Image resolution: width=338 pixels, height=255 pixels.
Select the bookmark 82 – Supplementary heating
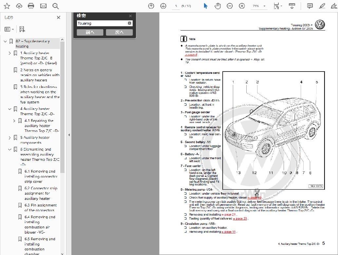click(38, 44)
